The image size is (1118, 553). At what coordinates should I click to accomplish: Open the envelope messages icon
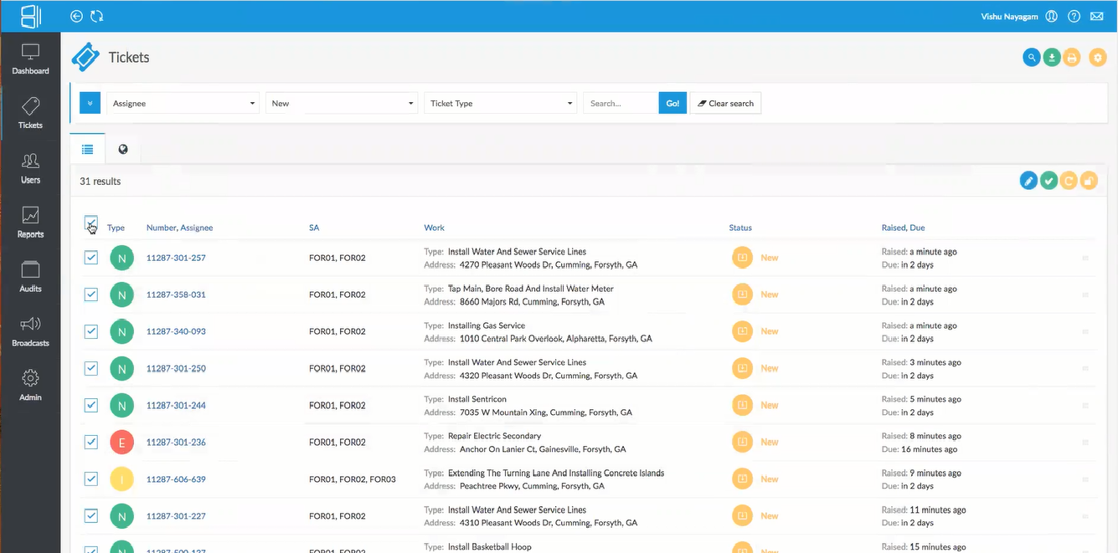1096,16
